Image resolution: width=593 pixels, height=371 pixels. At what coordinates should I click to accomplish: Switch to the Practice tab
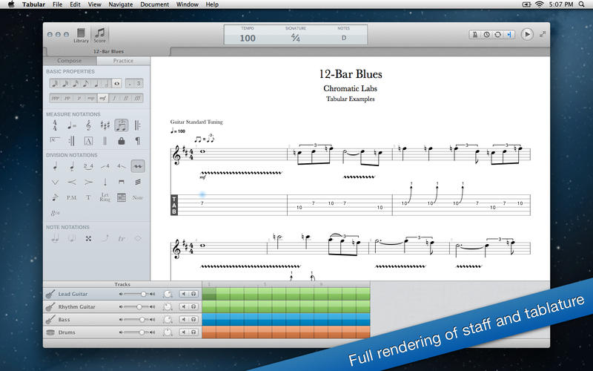(122, 61)
